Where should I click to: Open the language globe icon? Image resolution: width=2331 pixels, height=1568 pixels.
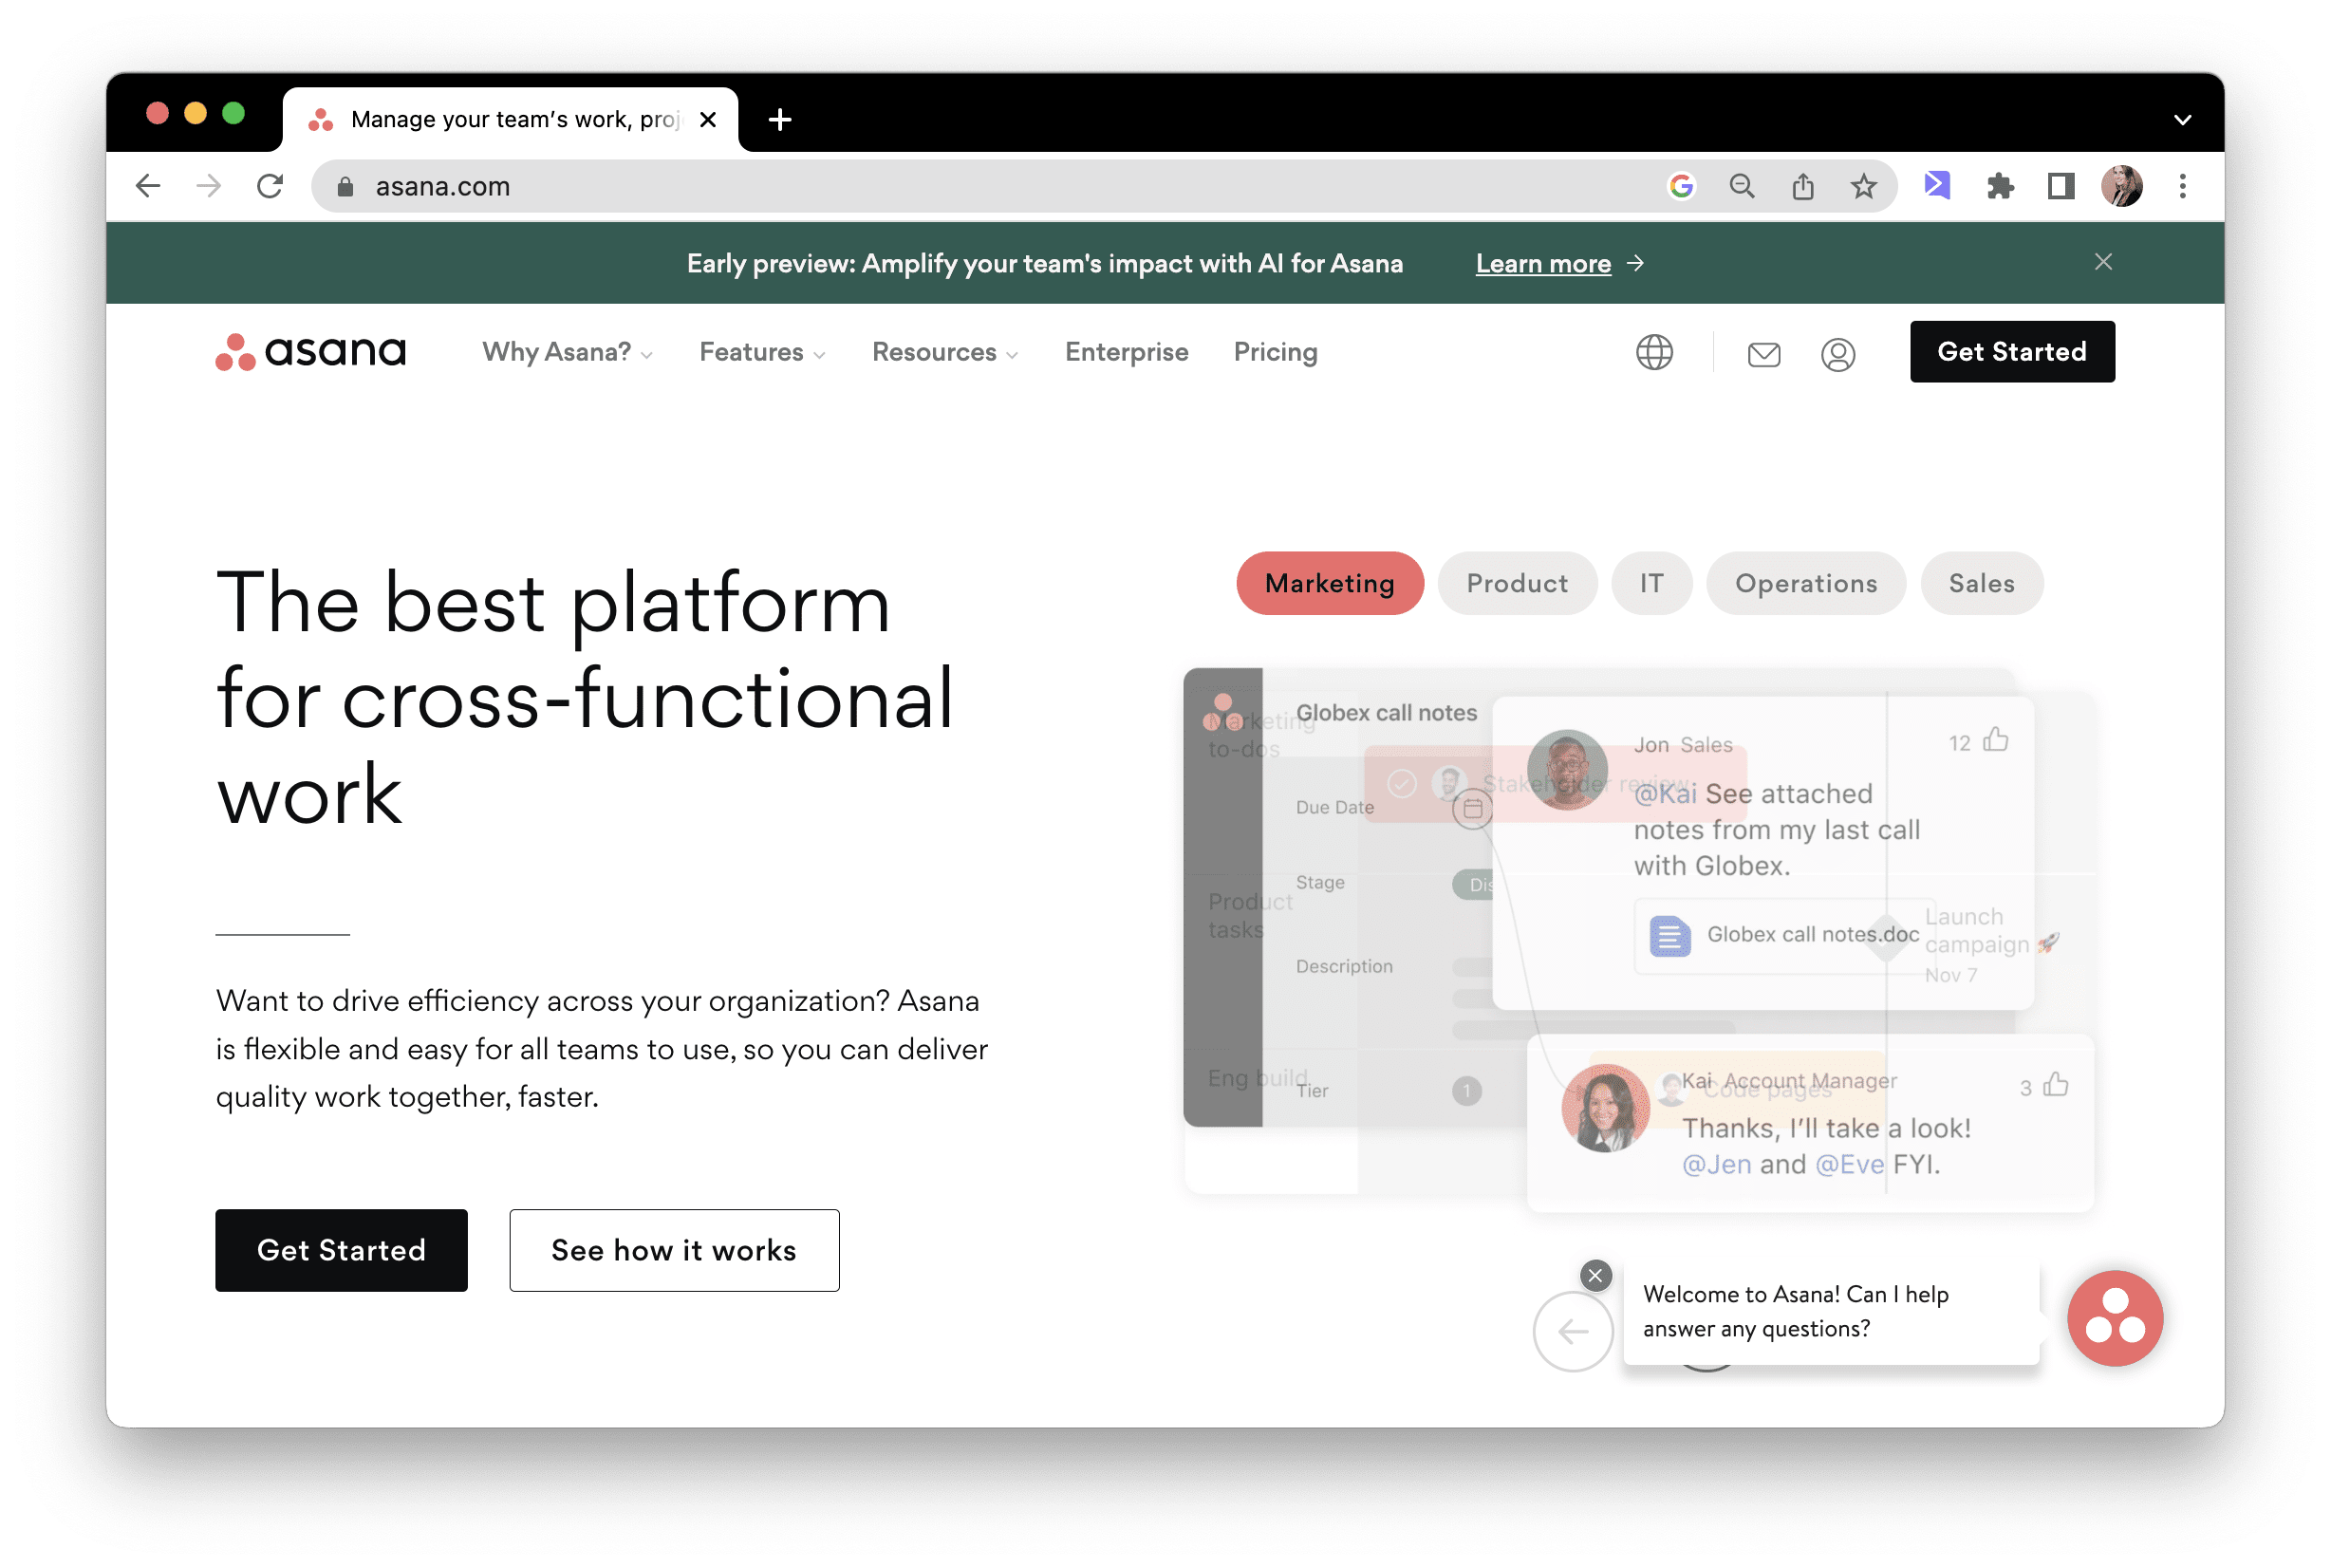(1654, 352)
